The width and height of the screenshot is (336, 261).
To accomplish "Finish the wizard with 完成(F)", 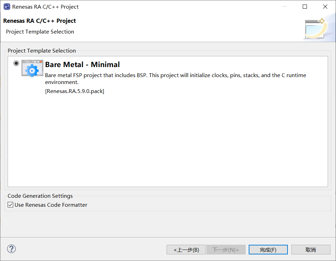I will coord(268,250).
